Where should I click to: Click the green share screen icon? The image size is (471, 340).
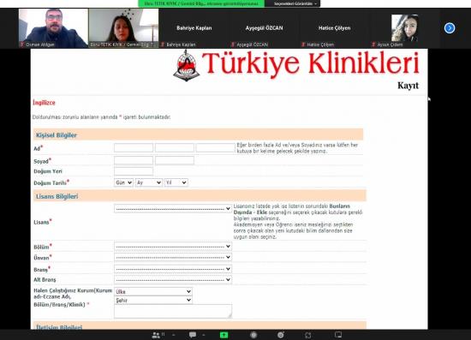point(224,335)
